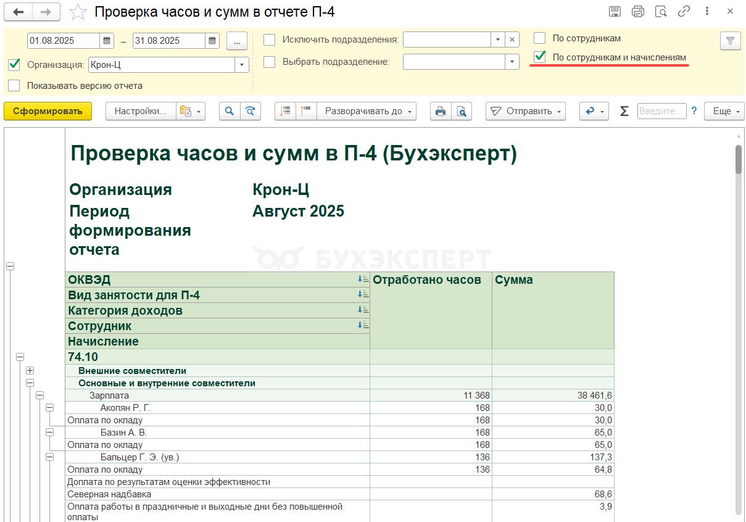The width and height of the screenshot is (746, 522).
Task: Enable the 'По сотрудникам' checkbox
Action: click(x=540, y=38)
